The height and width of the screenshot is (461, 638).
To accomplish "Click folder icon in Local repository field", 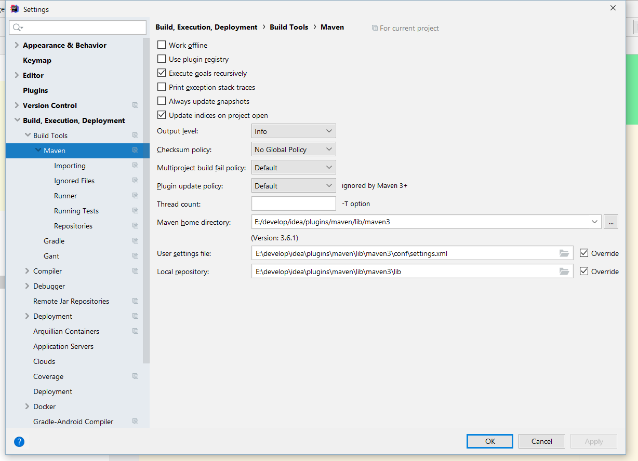I will point(564,272).
